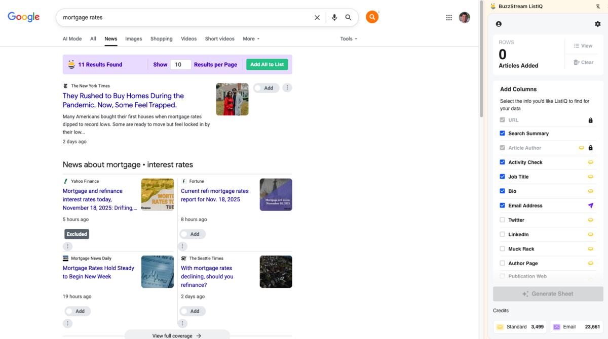
Task: Check the LinkedIn column option
Action: (503, 234)
